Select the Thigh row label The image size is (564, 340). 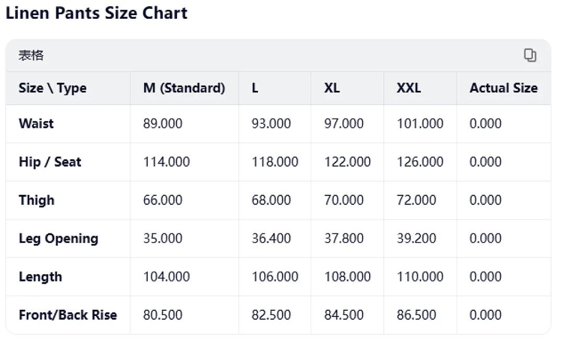pos(37,200)
